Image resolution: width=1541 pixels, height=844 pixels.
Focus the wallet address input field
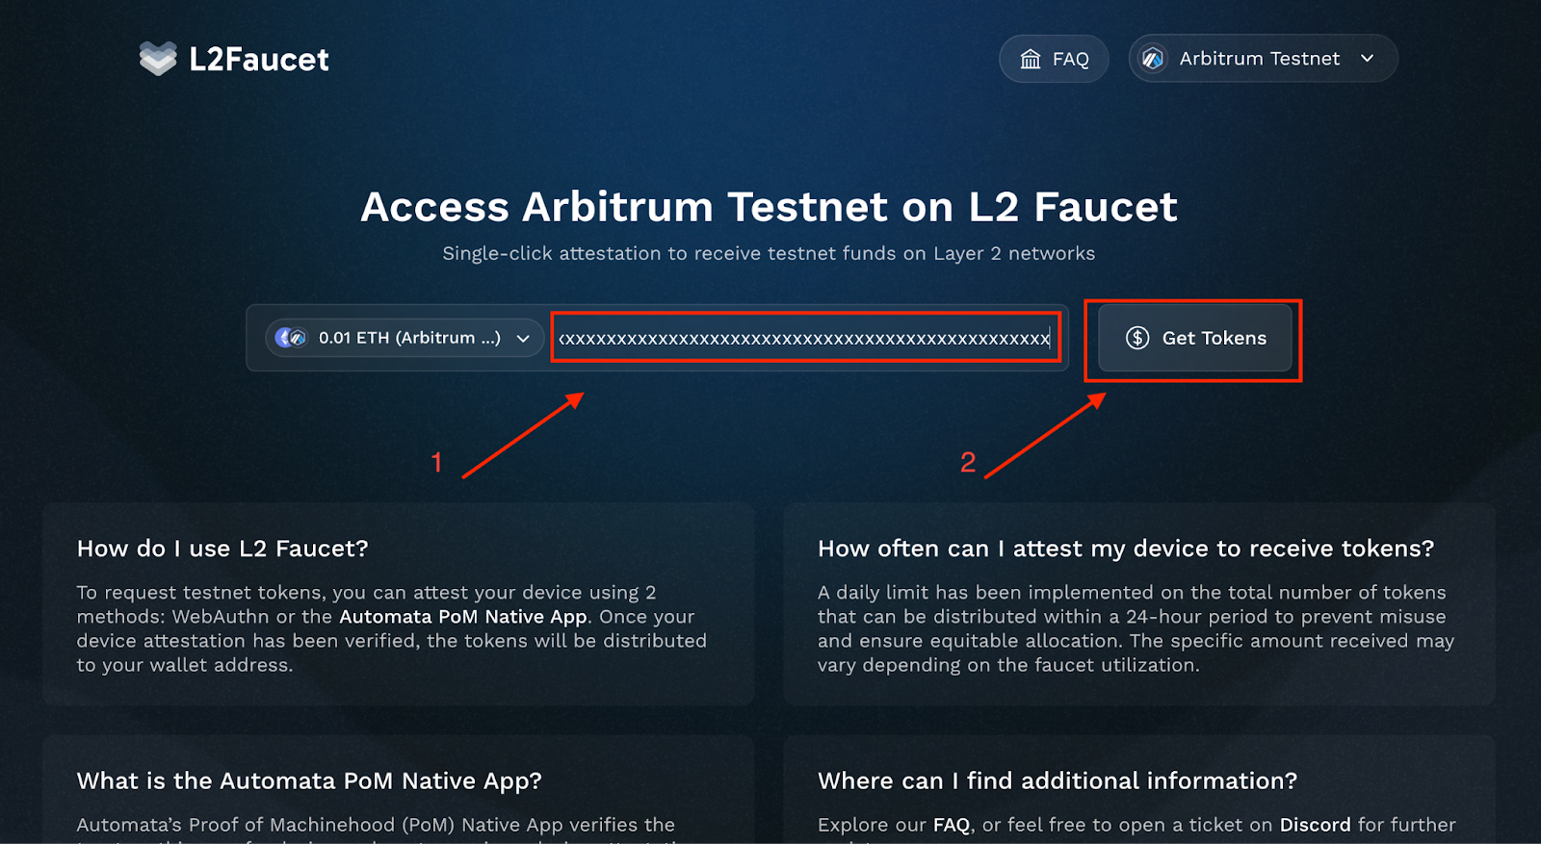click(x=804, y=338)
